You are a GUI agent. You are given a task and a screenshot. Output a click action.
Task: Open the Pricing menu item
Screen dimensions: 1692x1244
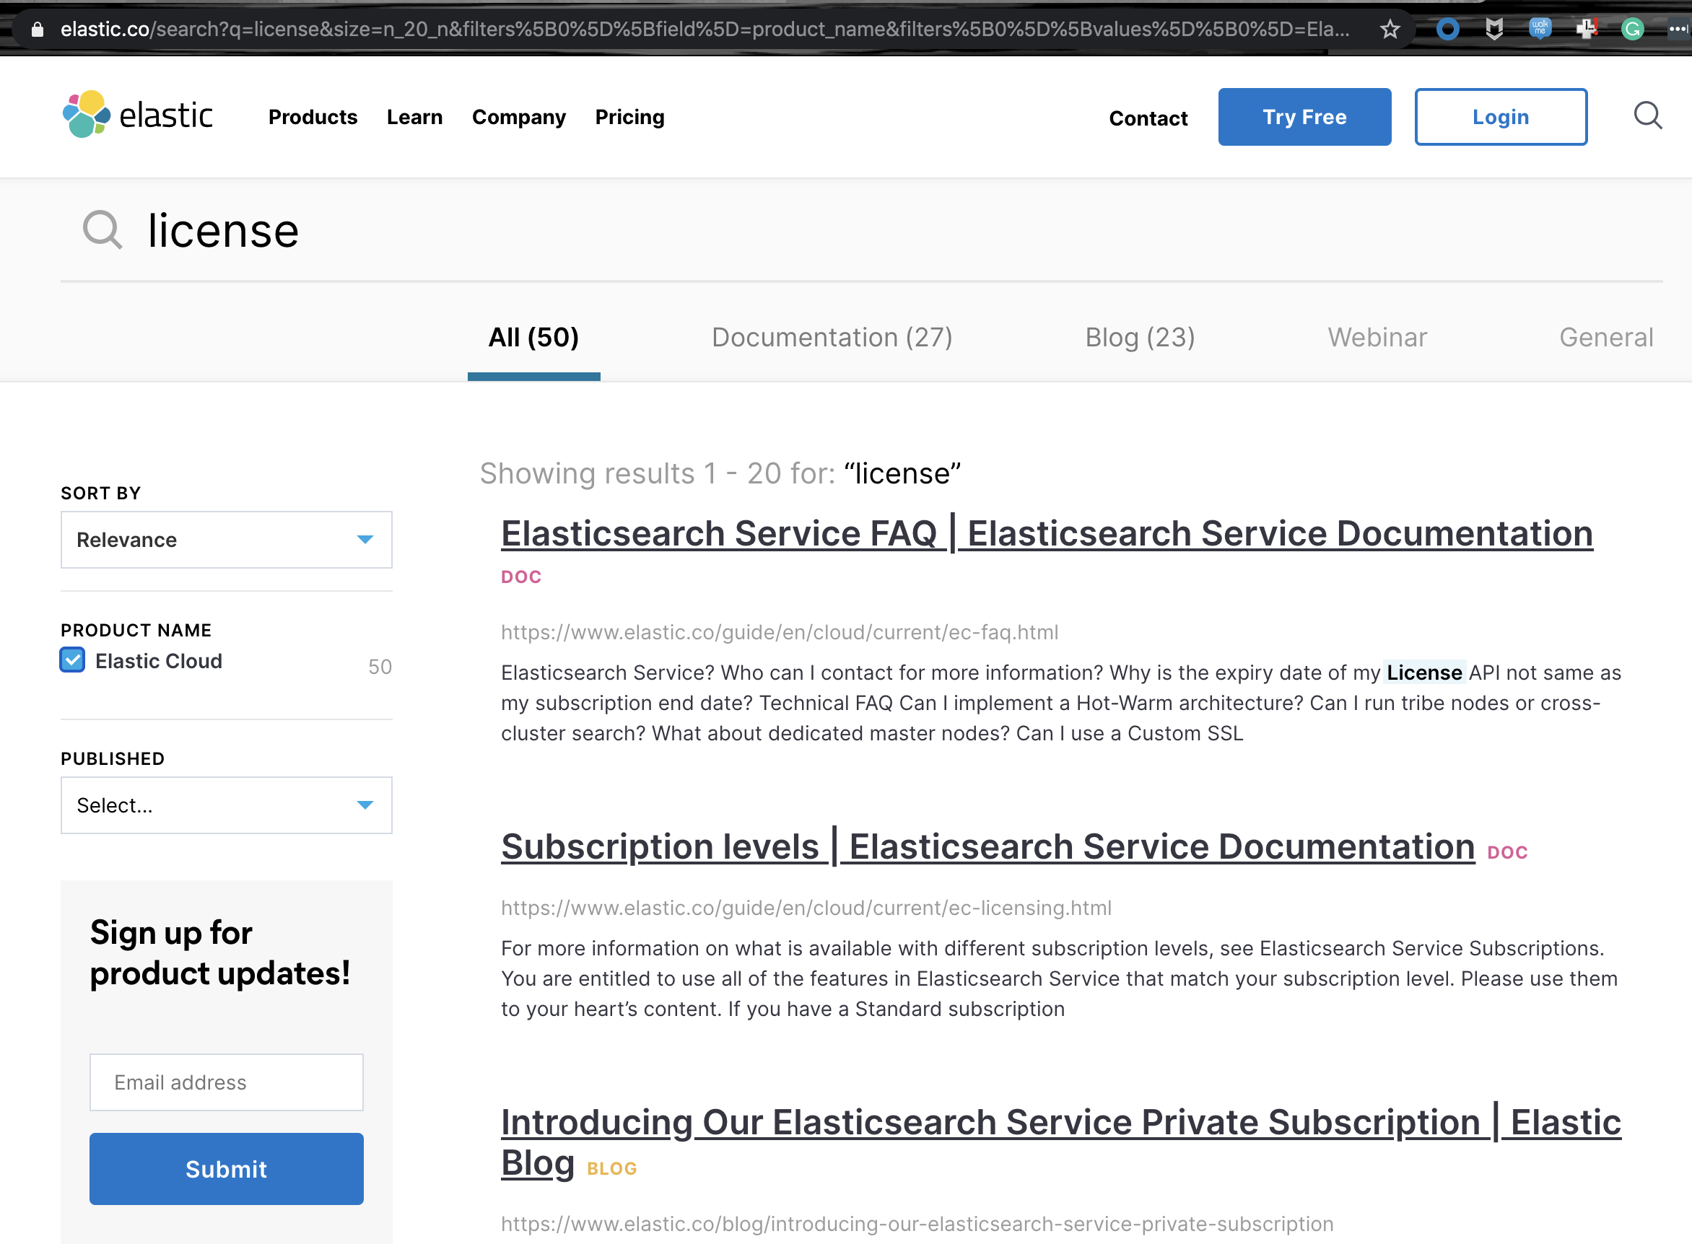pos(629,117)
